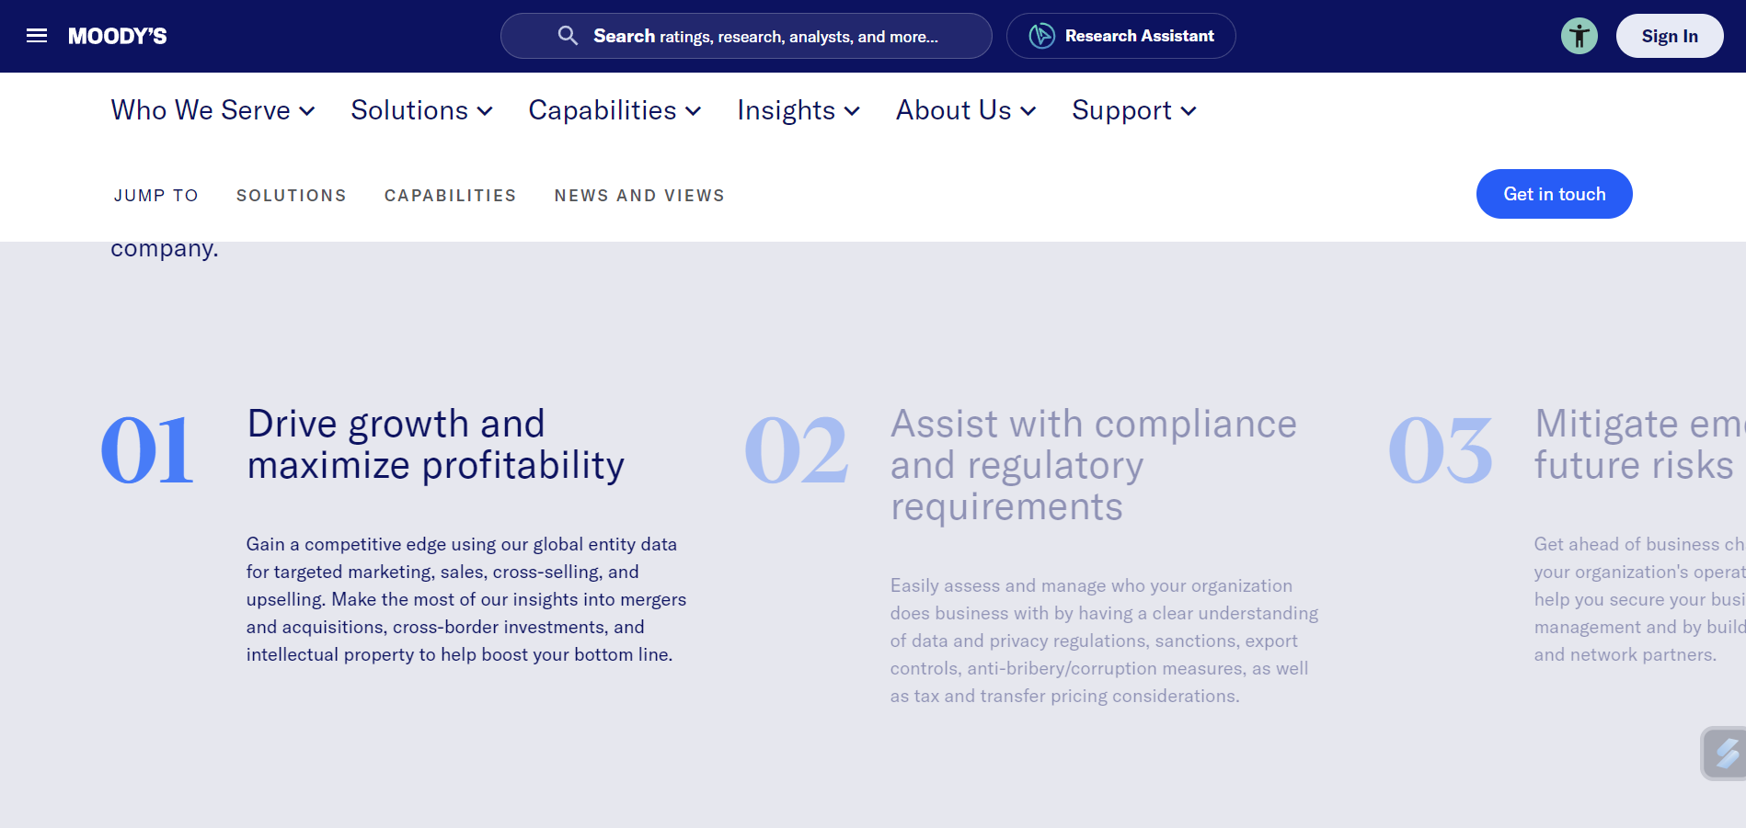Expand the Capabilities chevron
The image size is (1746, 828).
(694, 111)
